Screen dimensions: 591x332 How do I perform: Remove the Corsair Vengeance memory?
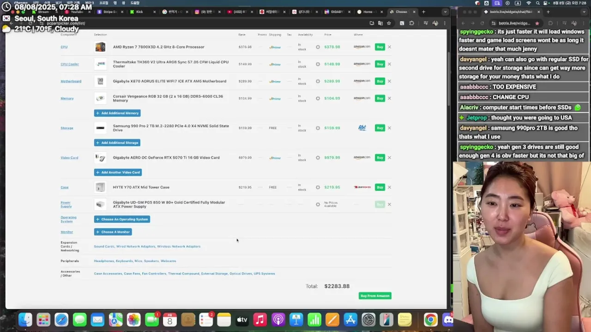click(389, 98)
